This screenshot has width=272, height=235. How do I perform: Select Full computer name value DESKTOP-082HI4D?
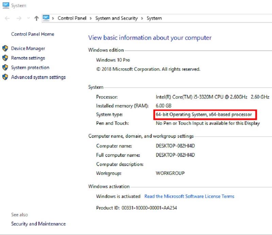click(x=175, y=155)
